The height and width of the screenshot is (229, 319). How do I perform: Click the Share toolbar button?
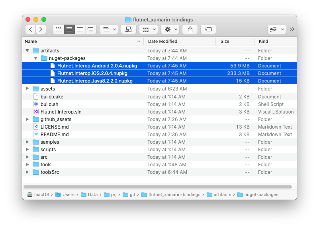[190, 29]
